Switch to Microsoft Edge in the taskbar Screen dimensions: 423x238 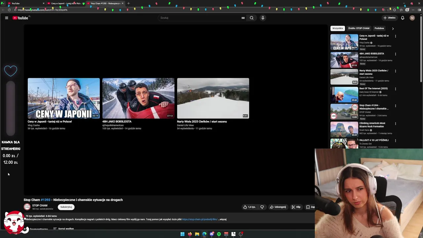204,234
